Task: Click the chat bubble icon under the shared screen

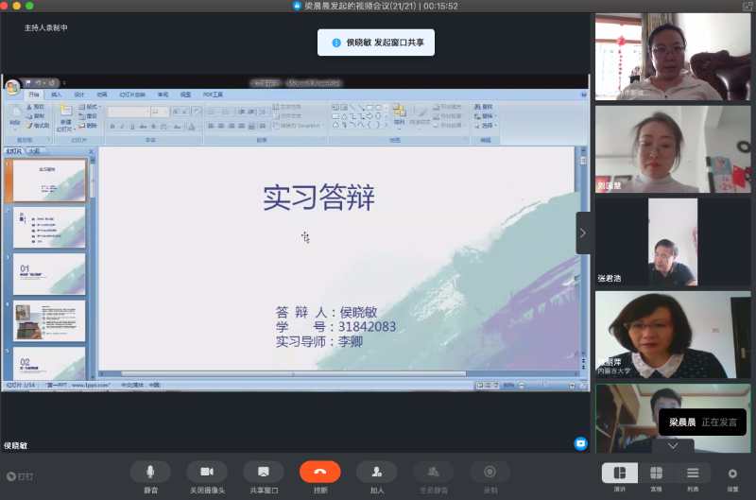Action: 580,443
